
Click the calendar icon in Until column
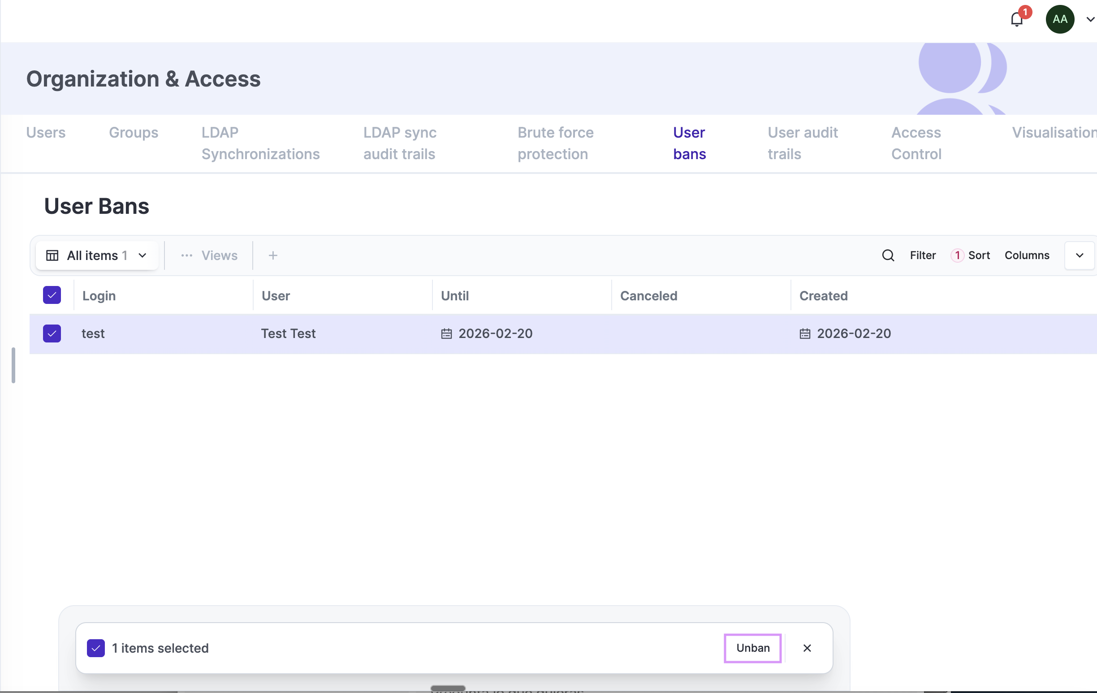[x=446, y=334]
